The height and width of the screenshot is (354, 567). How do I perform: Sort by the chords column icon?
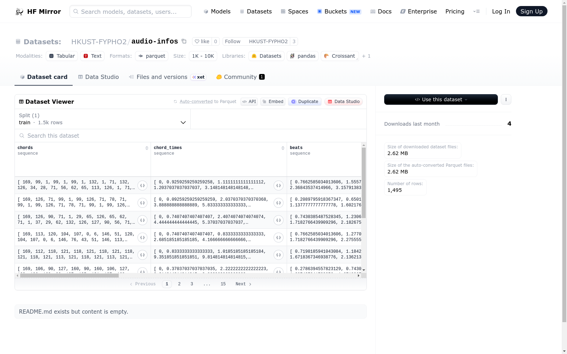[x=147, y=148]
